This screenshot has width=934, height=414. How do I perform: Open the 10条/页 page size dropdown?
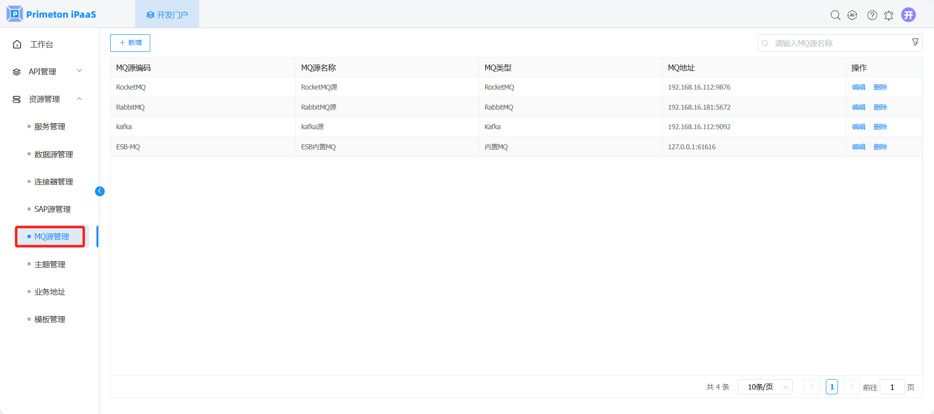[x=765, y=387]
